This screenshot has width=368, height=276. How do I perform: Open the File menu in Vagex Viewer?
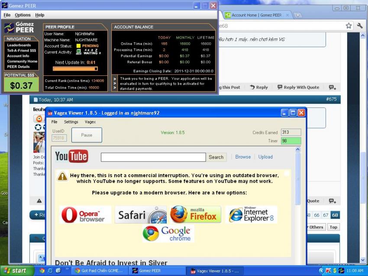[x=54, y=122]
